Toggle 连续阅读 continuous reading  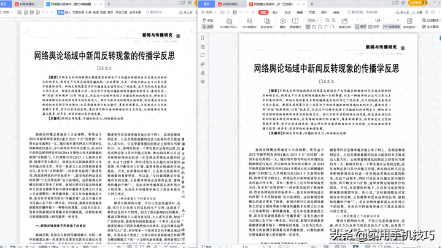[x=392, y=27]
